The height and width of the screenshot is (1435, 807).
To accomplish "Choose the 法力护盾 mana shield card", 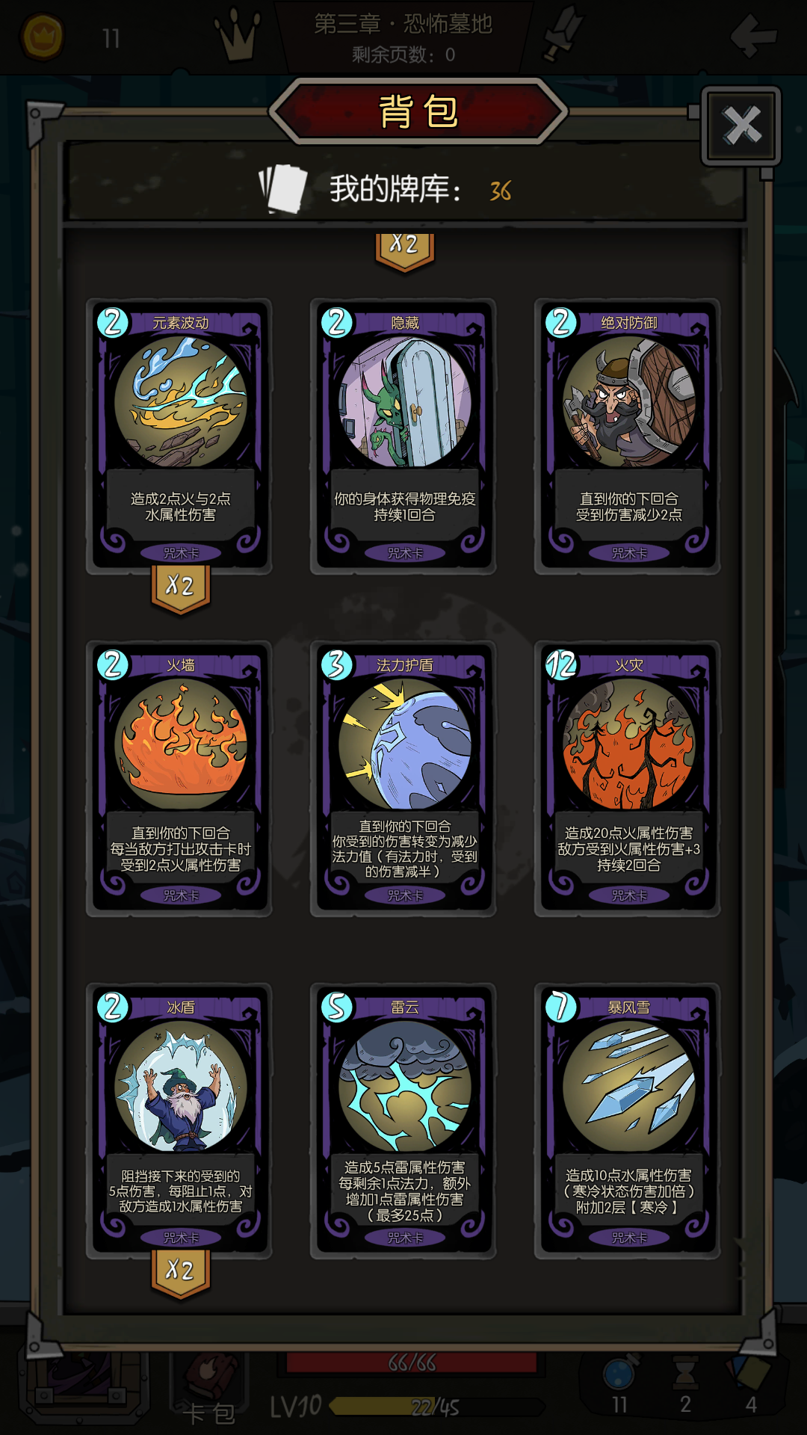I will (x=403, y=779).
